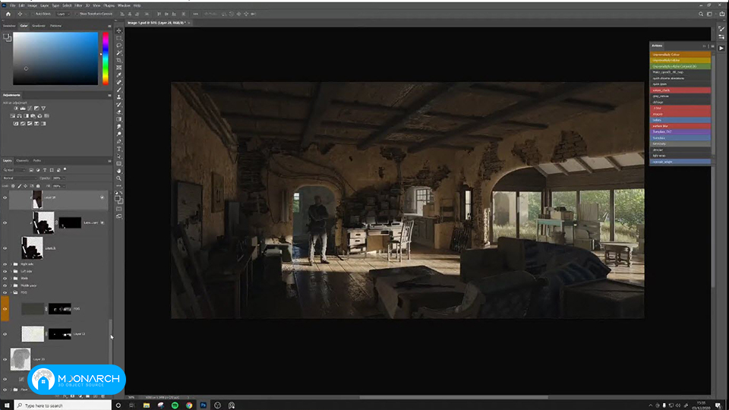The width and height of the screenshot is (729, 410).
Task: Select the Type tool
Action: point(119,149)
